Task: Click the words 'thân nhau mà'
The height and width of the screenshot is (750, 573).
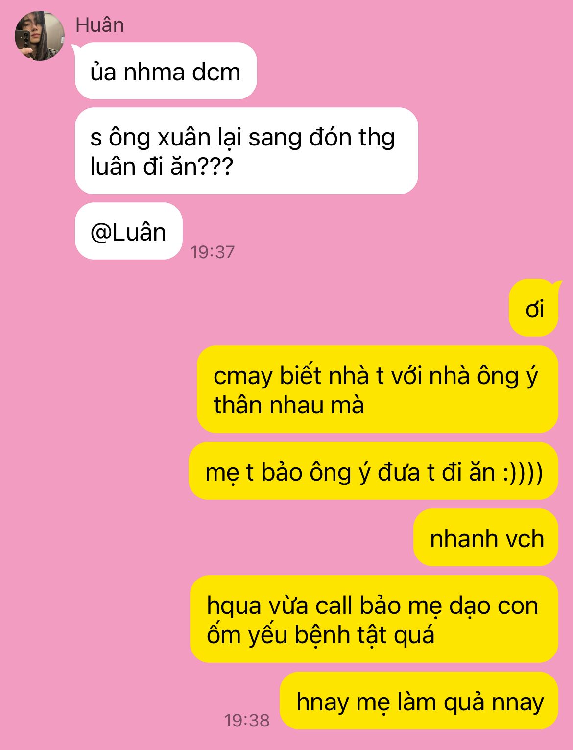Action: (x=288, y=405)
